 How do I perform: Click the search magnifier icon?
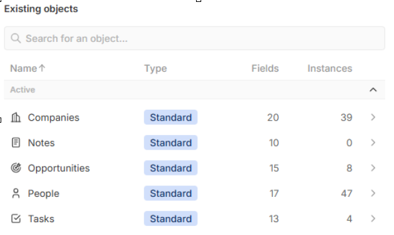16,38
